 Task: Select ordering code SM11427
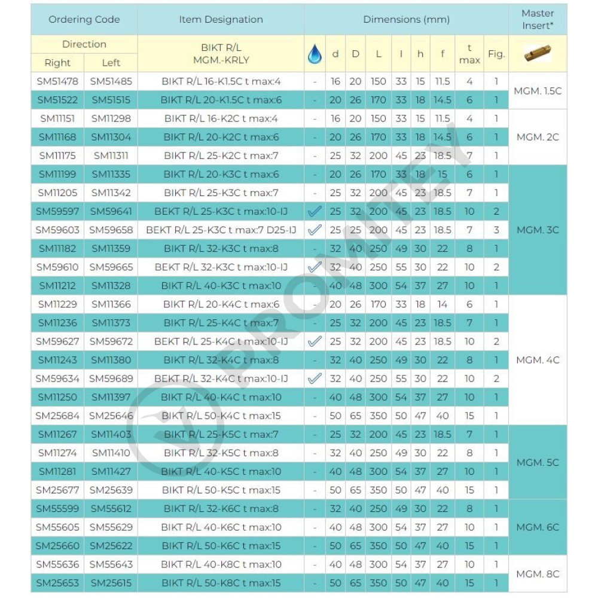pos(111,471)
